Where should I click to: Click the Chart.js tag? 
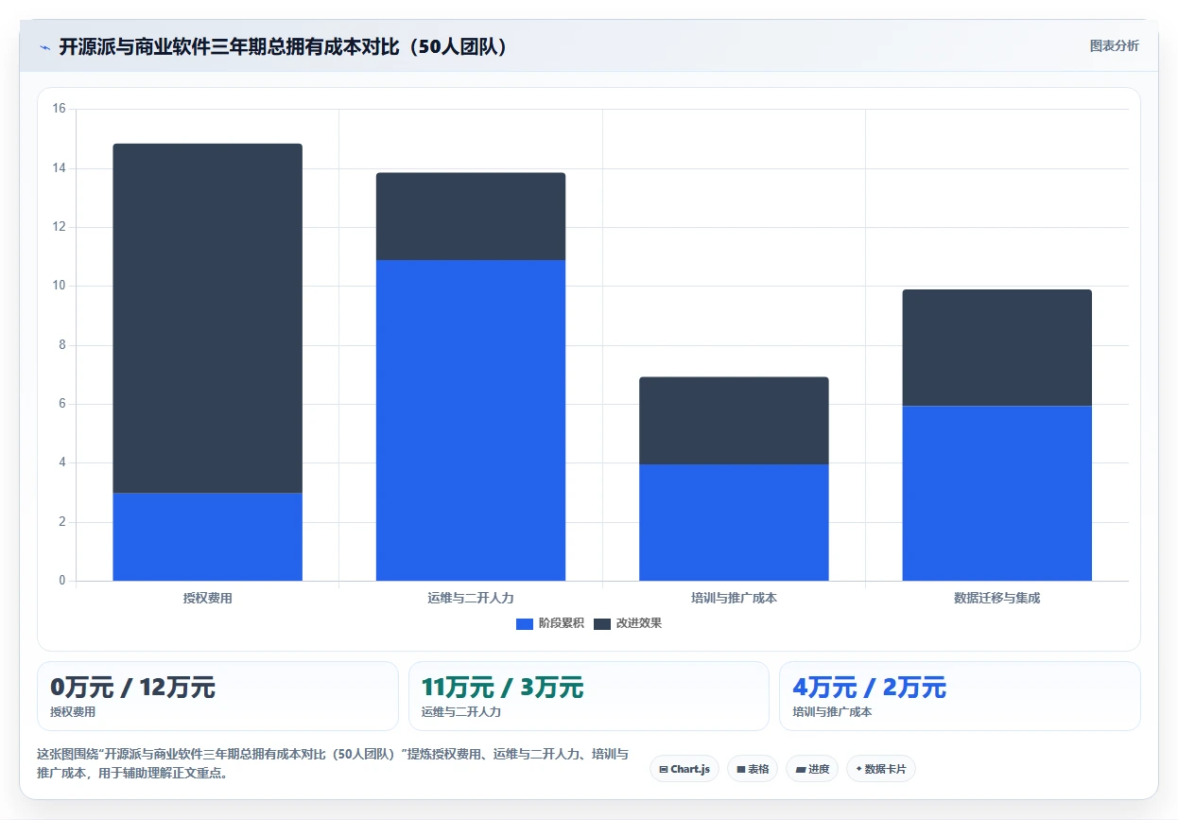click(x=684, y=769)
